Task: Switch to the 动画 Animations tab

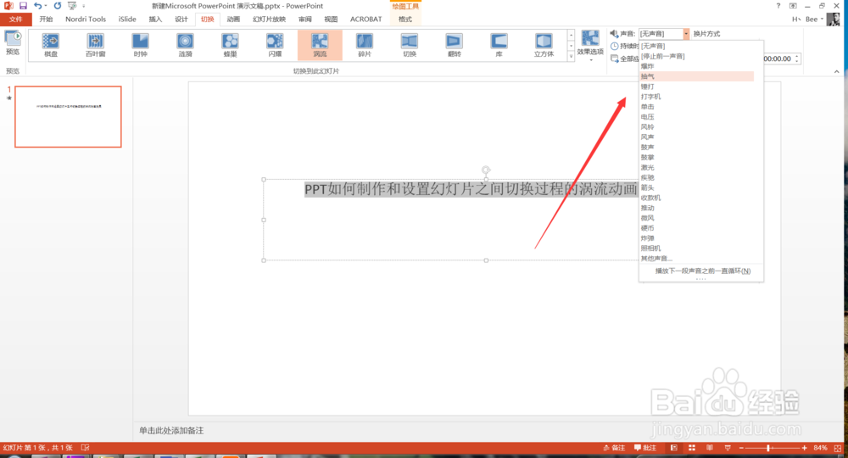Action: pyautogui.click(x=233, y=19)
